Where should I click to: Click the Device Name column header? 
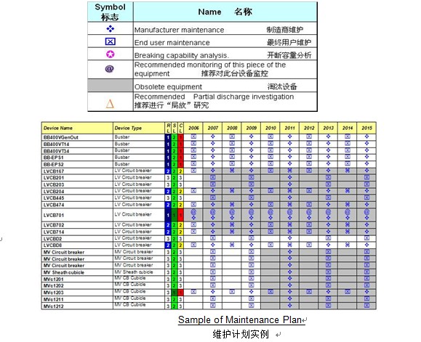(x=77, y=128)
